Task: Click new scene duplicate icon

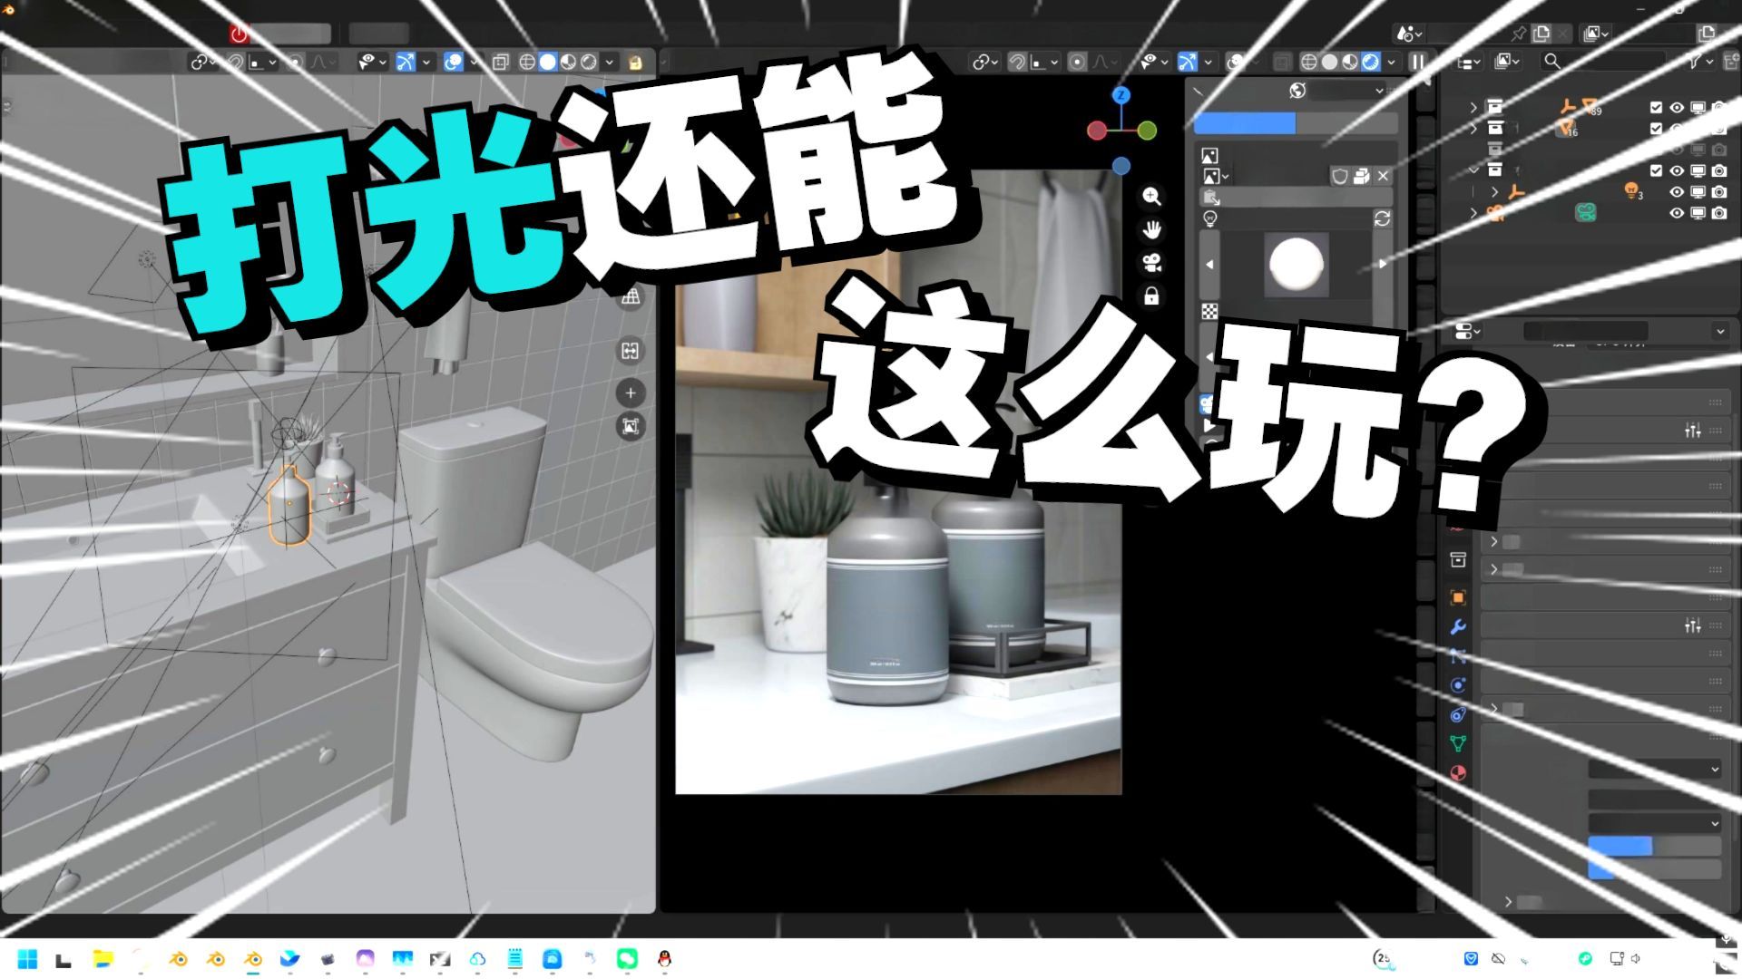Action: (1541, 34)
